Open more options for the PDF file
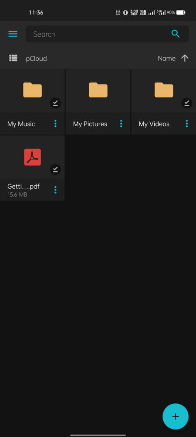The image size is (196, 437). (x=55, y=190)
